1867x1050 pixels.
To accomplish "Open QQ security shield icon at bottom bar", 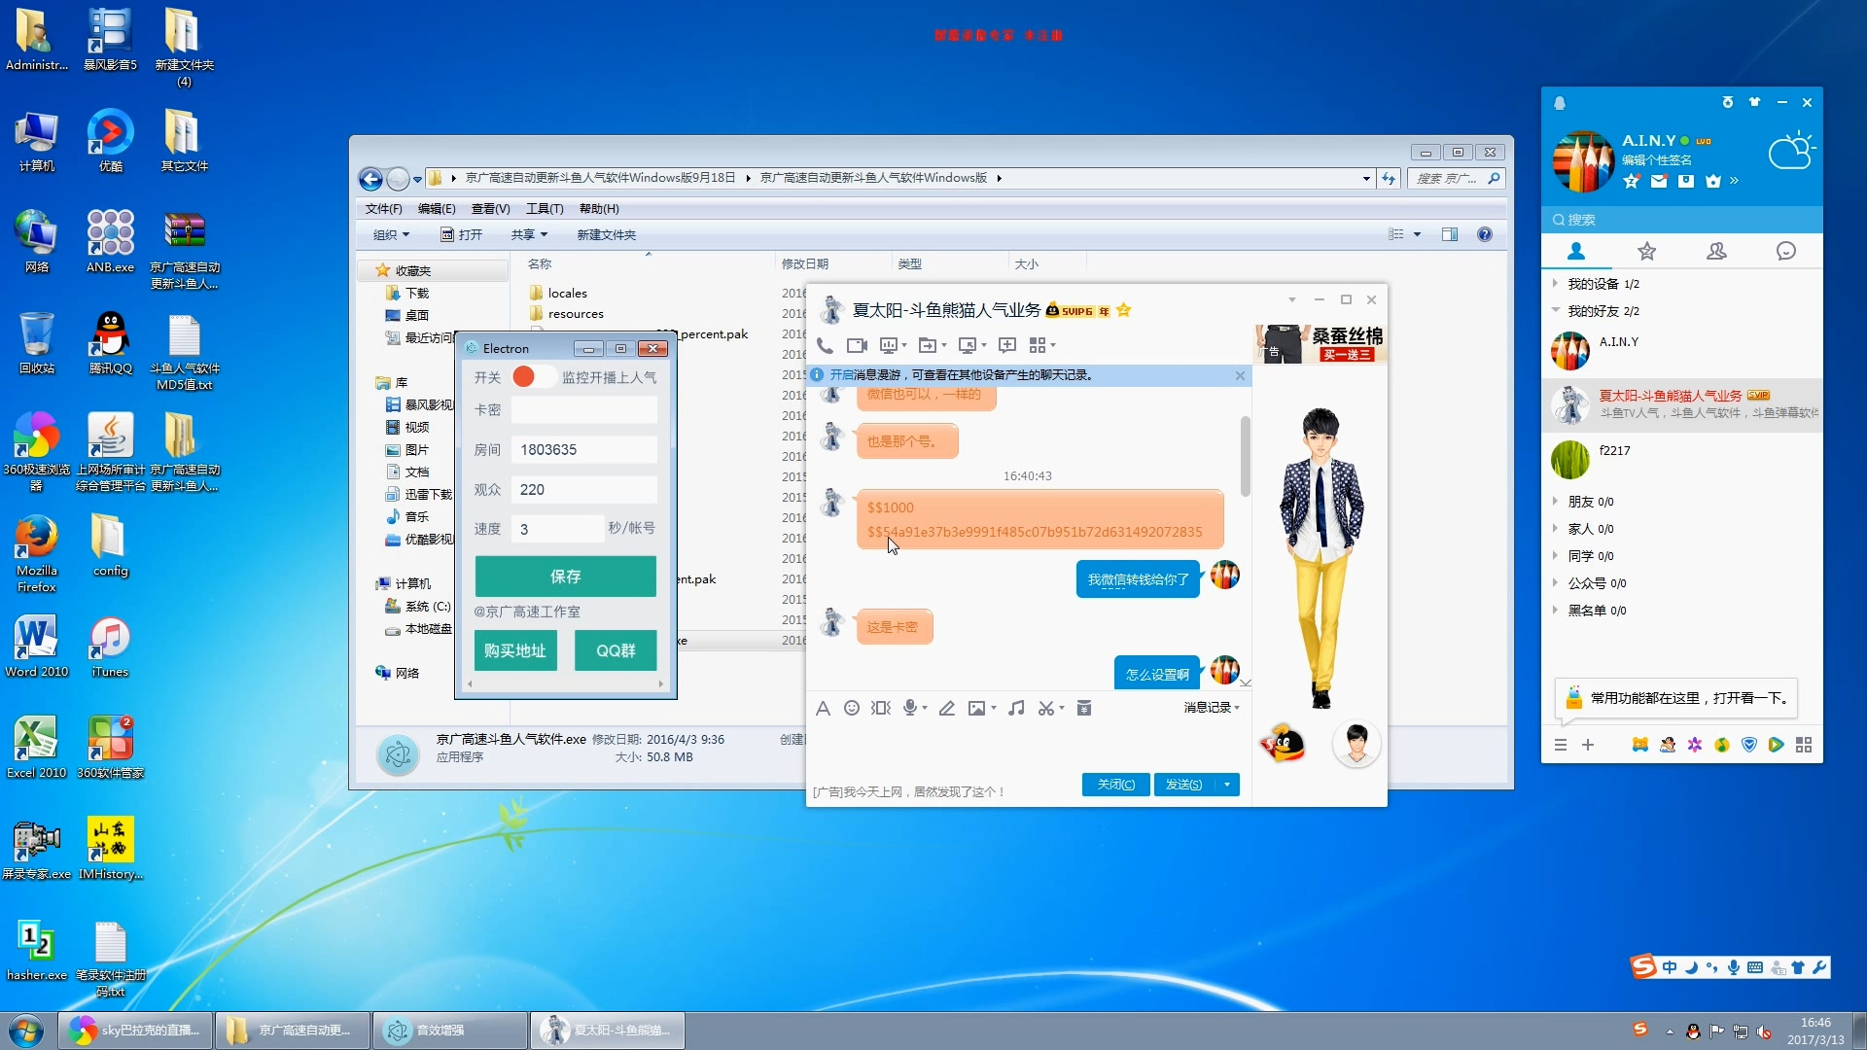I will point(1749,745).
